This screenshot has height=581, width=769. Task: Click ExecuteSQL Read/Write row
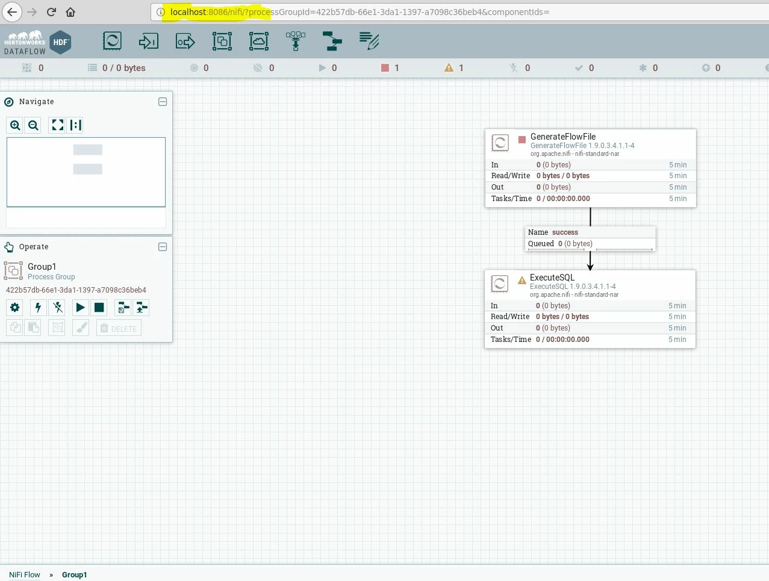(590, 317)
